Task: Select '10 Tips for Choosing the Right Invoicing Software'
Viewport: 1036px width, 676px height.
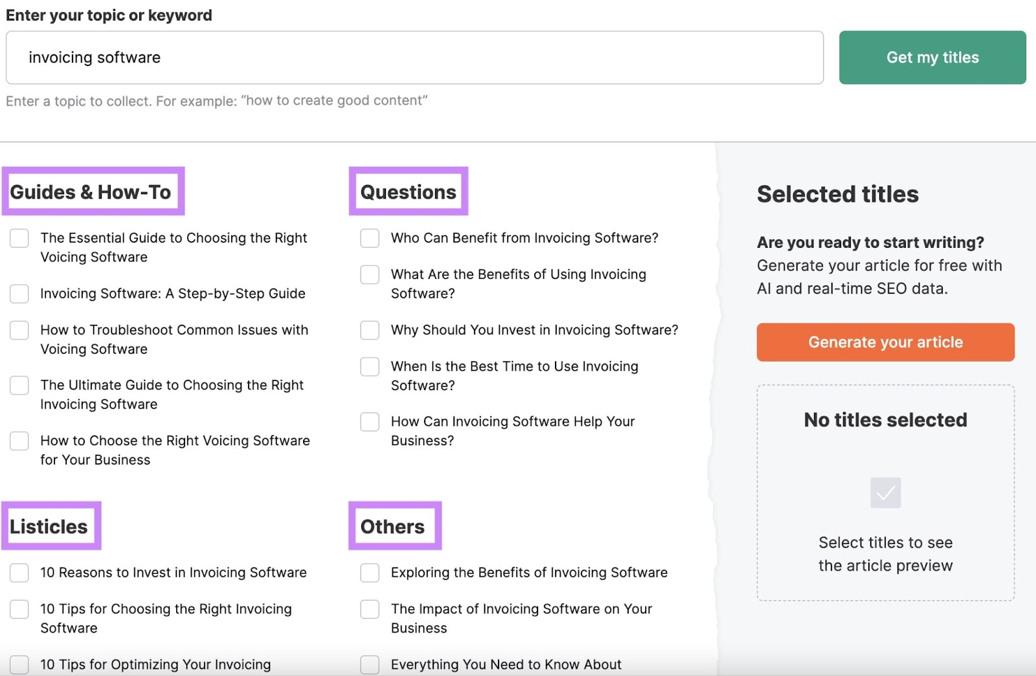Action: pyautogui.click(x=19, y=609)
